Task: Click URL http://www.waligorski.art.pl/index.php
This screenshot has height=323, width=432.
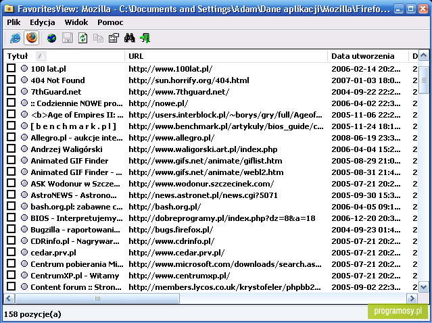Action: click(203, 149)
